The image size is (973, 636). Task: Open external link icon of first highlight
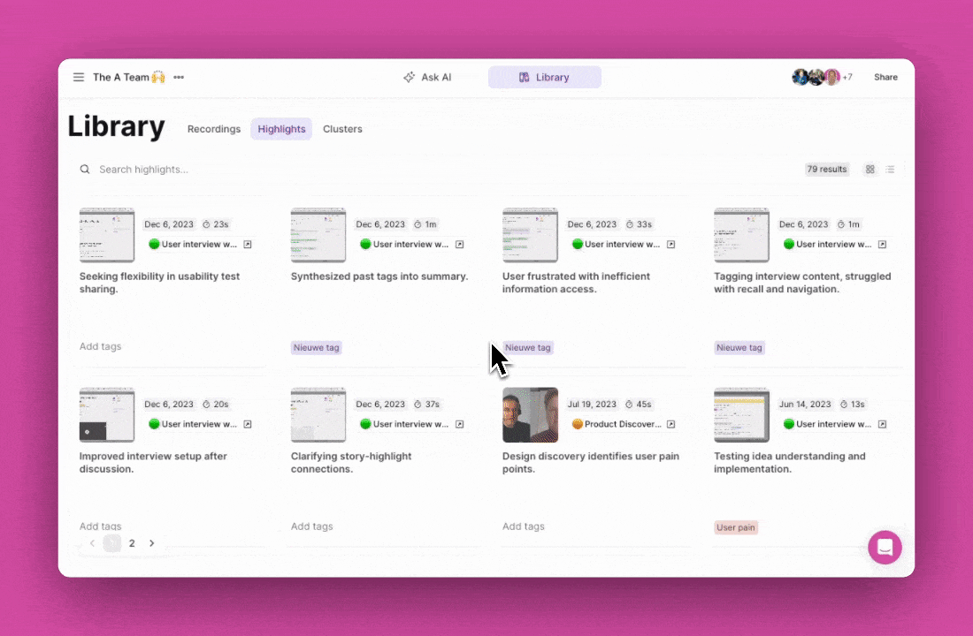point(248,245)
